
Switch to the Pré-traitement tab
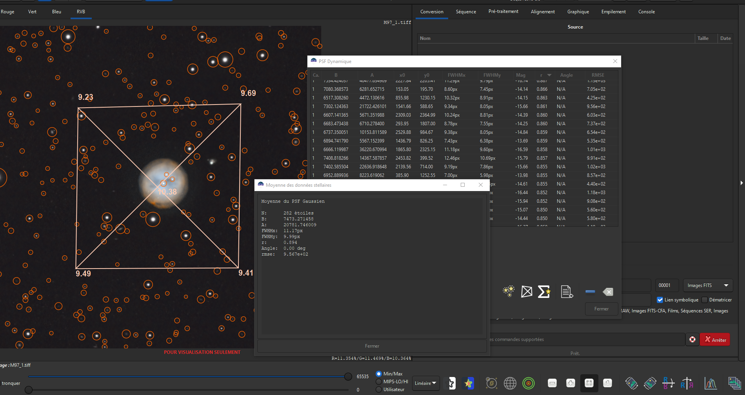(x=503, y=12)
